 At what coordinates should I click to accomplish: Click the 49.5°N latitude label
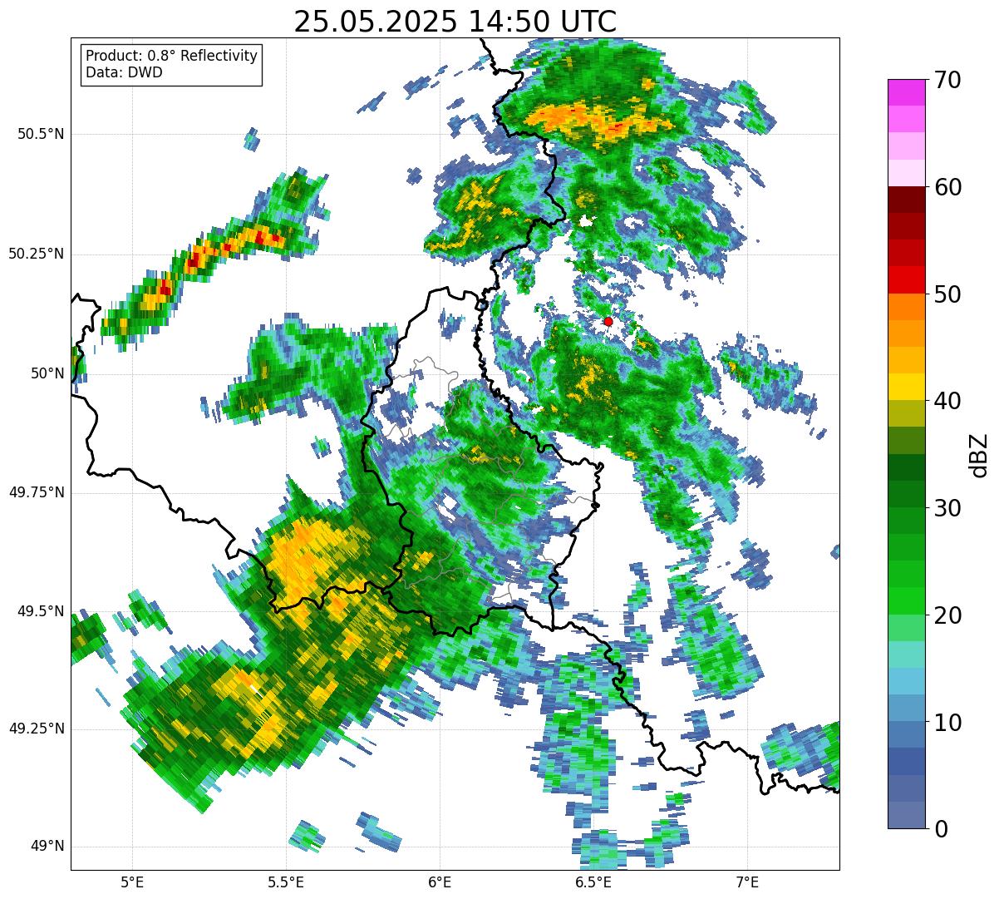(x=41, y=611)
